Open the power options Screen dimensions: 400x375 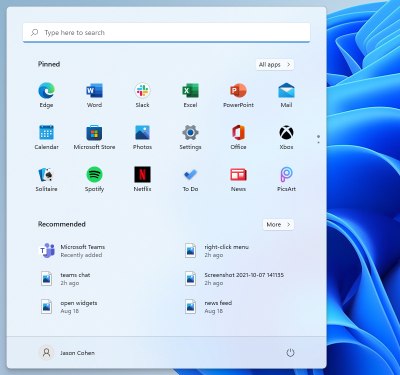(290, 352)
